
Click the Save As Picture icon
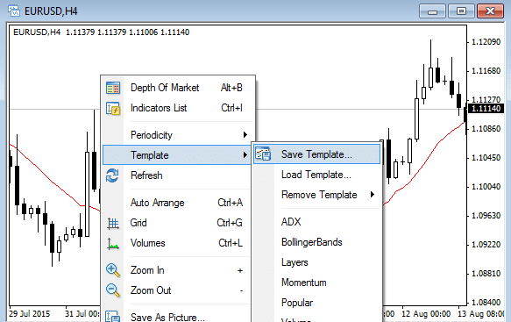point(113,316)
